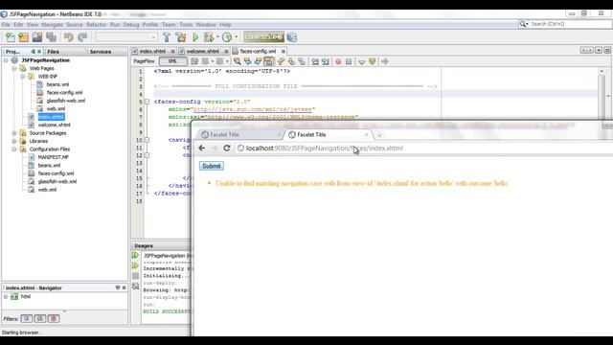Click the Clean and Build icon
Screen dimensions: 613x345
click(x=181, y=37)
